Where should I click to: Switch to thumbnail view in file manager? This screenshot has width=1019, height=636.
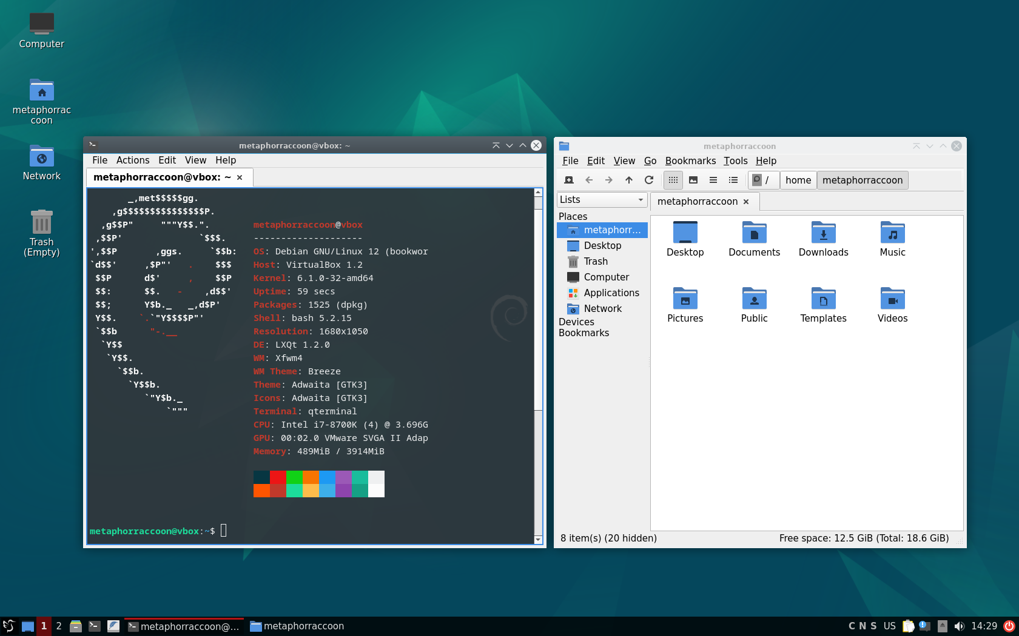pos(693,180)
